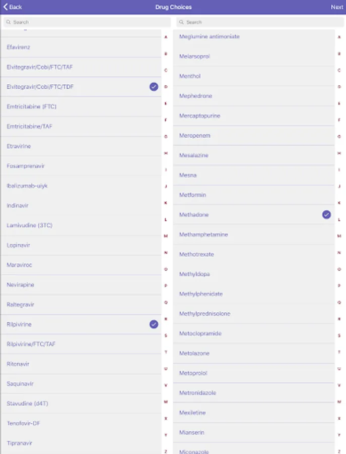This screenshot has height=454, width=346.
Task: Deselect the Rilpivirine checkmark
Action: (x=154, y=324)
